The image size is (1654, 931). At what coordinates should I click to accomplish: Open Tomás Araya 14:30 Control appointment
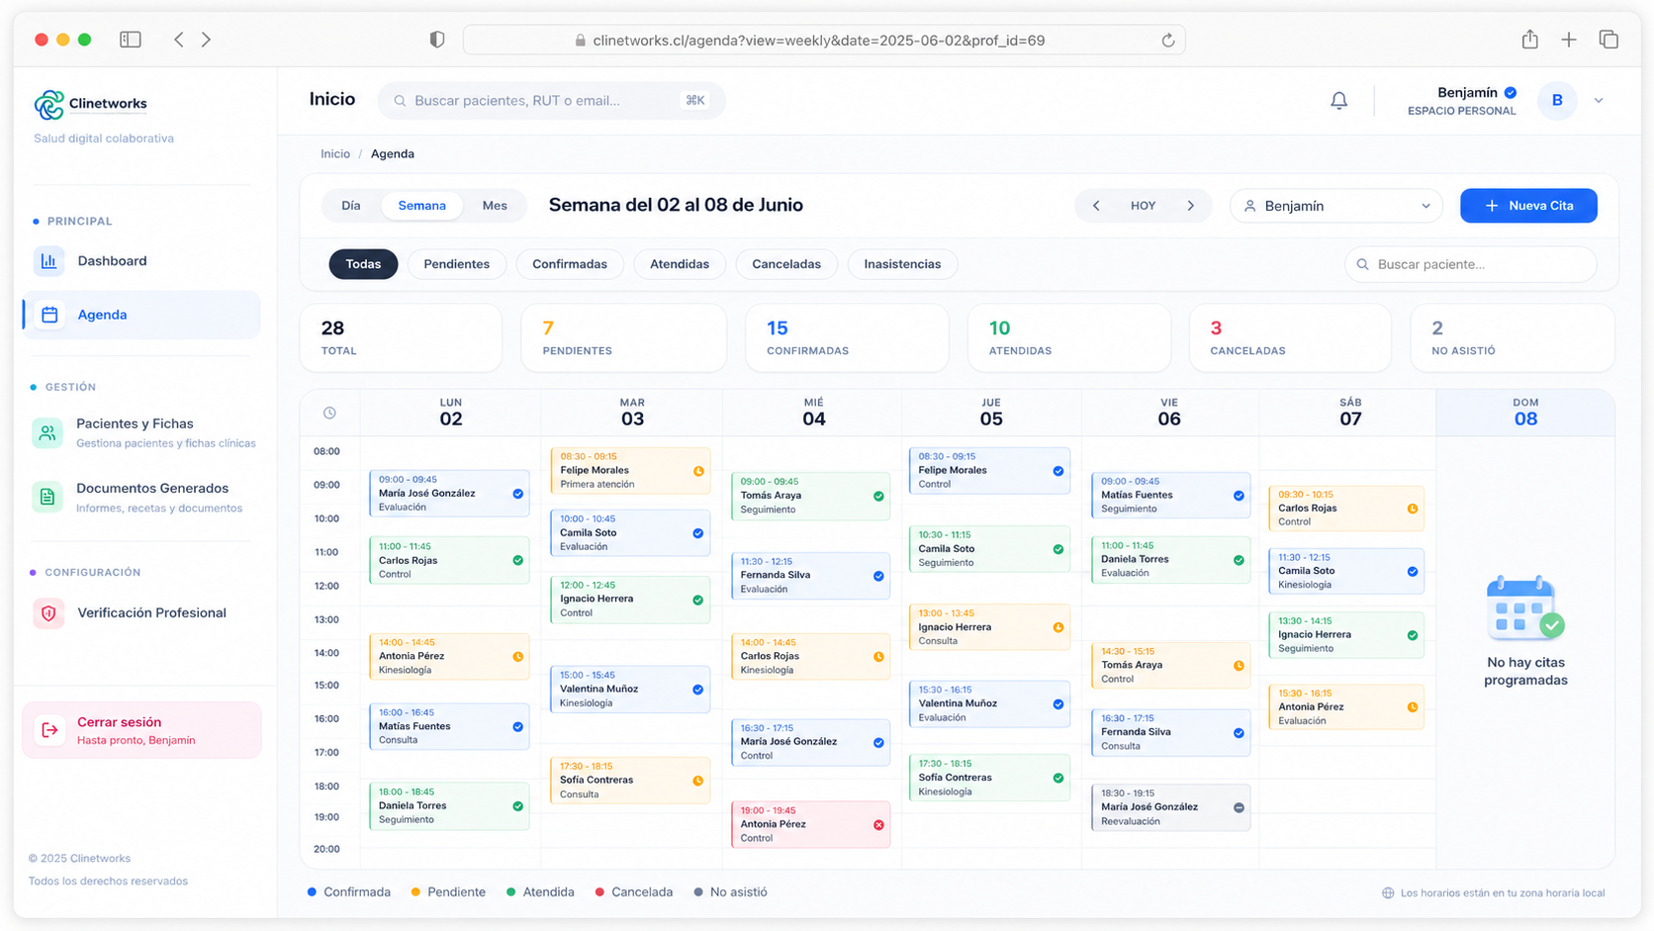[1171, 665]
